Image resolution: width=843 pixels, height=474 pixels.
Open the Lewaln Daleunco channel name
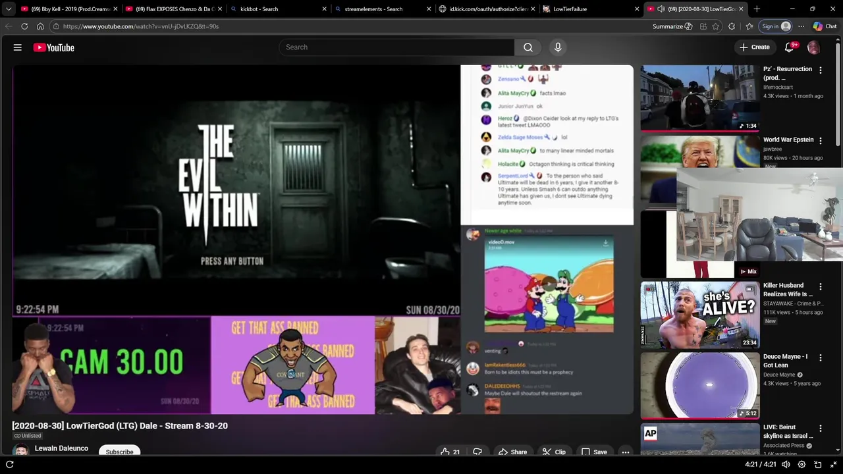(61, 448)
